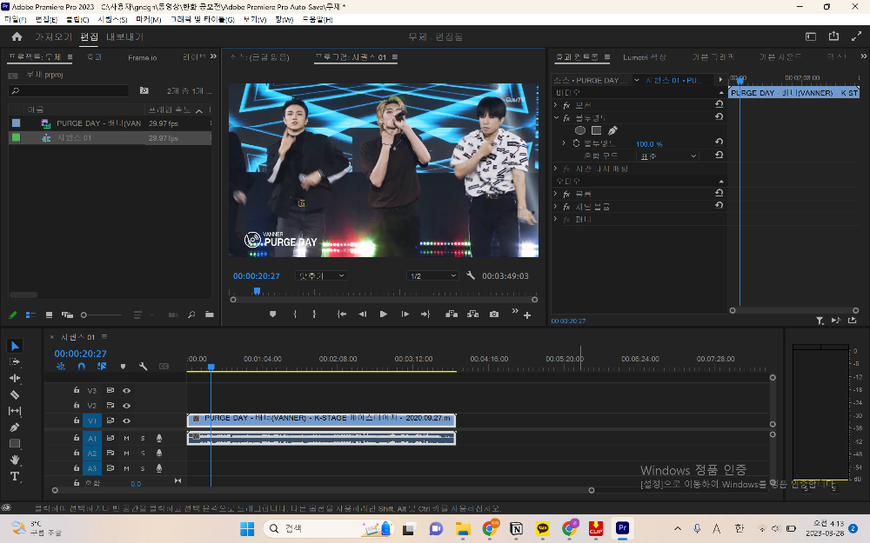The image size is (870, 543).
Task: Reset the Motion effect
Action: click(x=719, y=104)
